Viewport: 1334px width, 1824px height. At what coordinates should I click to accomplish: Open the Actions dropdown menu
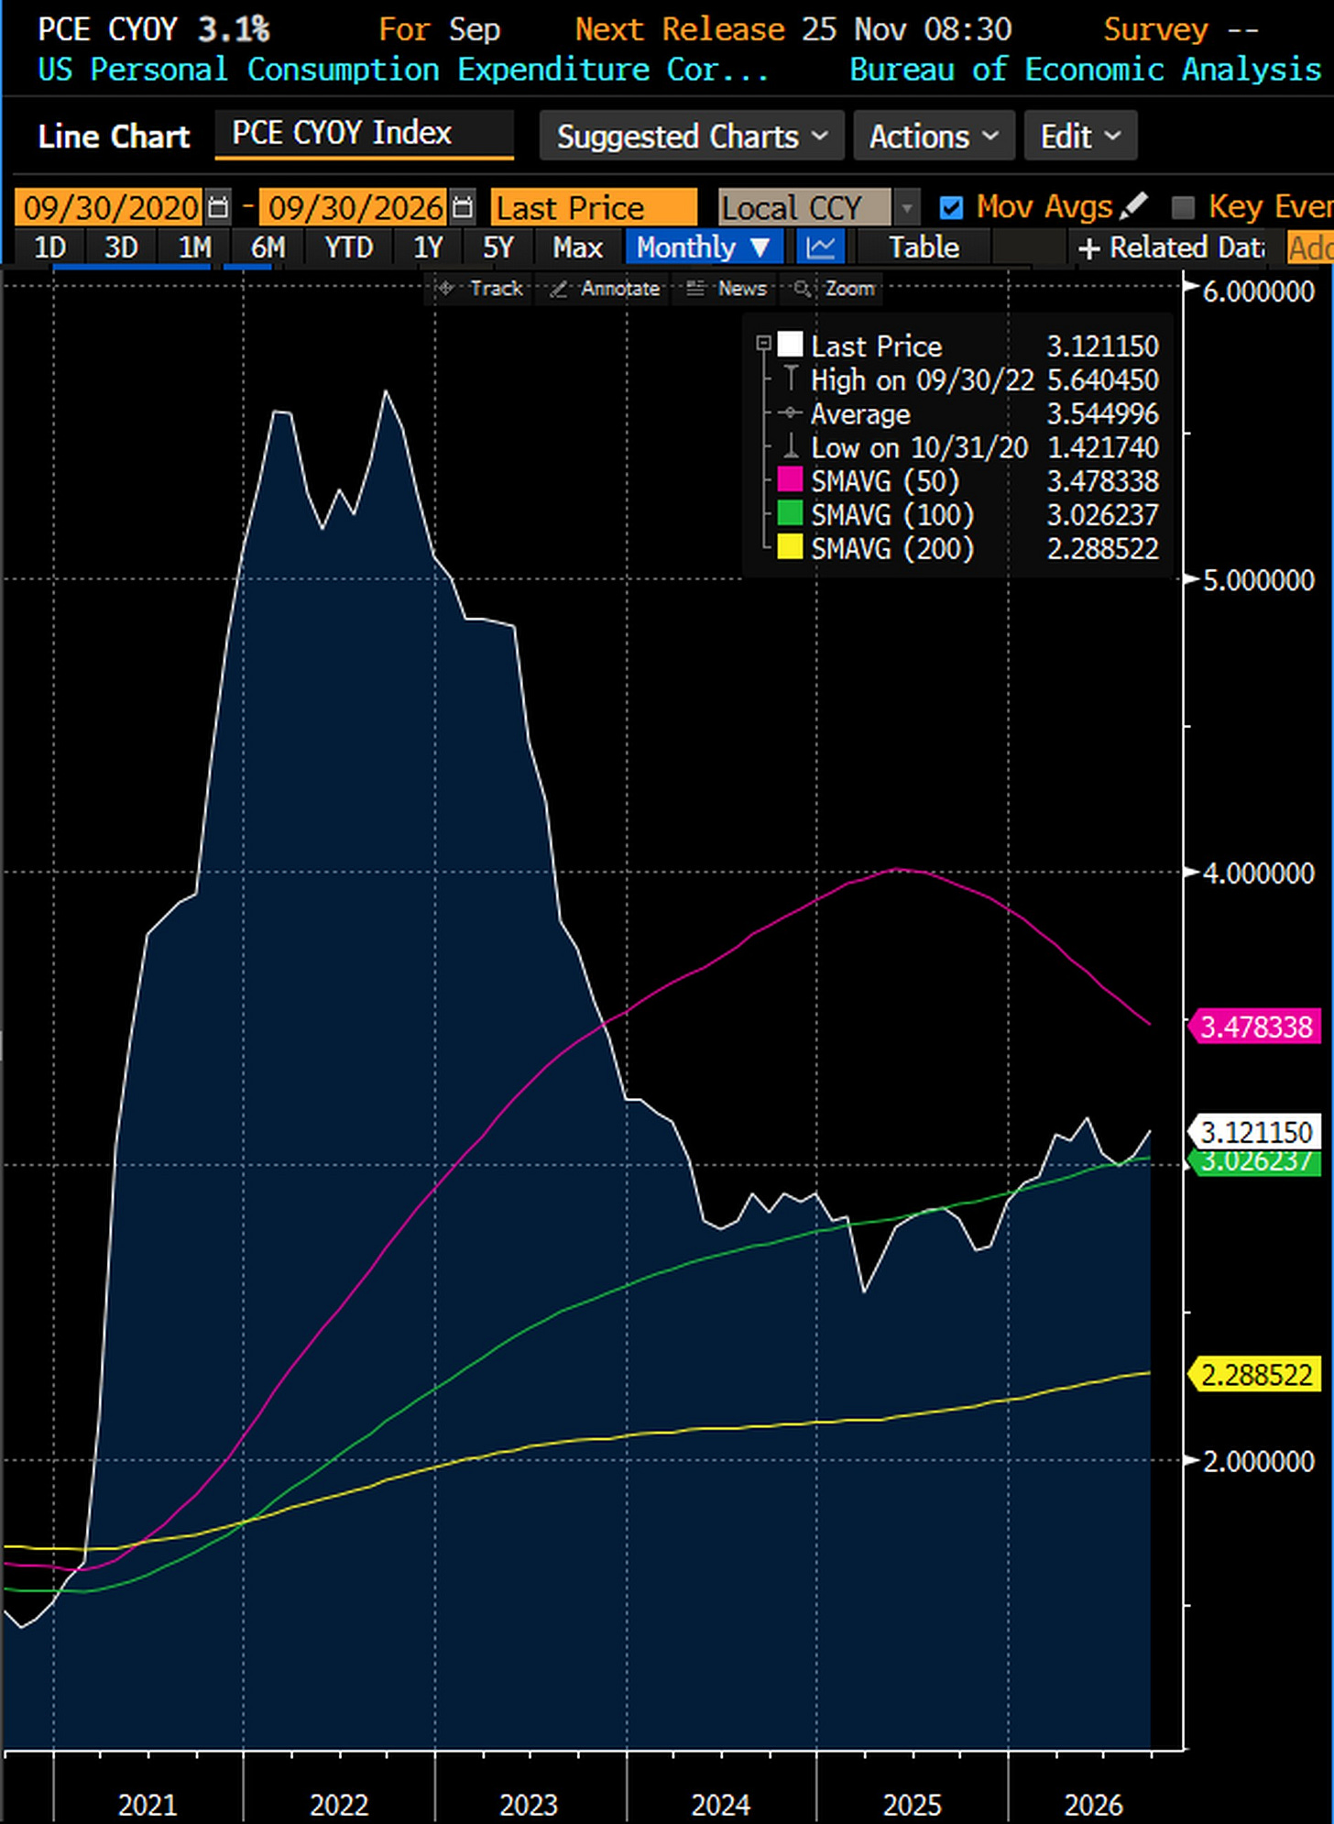(x=934, y=137)
